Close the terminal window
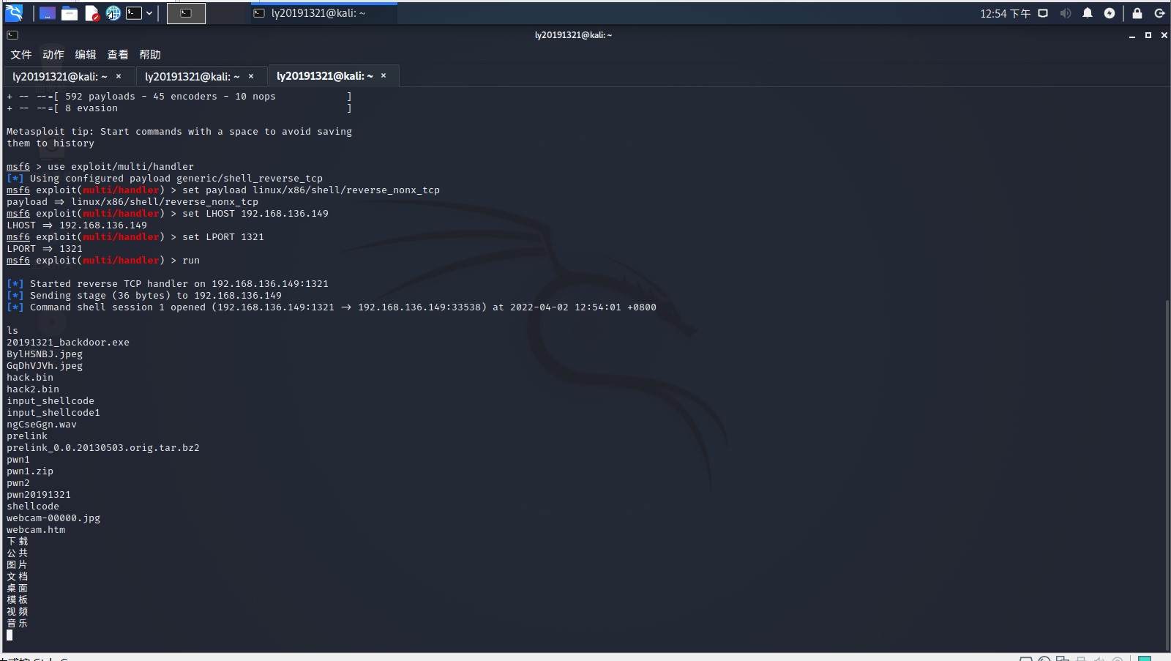This screenshot has height=661, width=1171. 1164,35
